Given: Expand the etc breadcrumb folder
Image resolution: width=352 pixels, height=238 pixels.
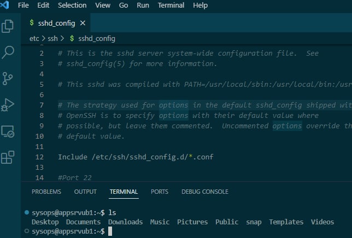Looking at the screenshot, I should point(34,39).
